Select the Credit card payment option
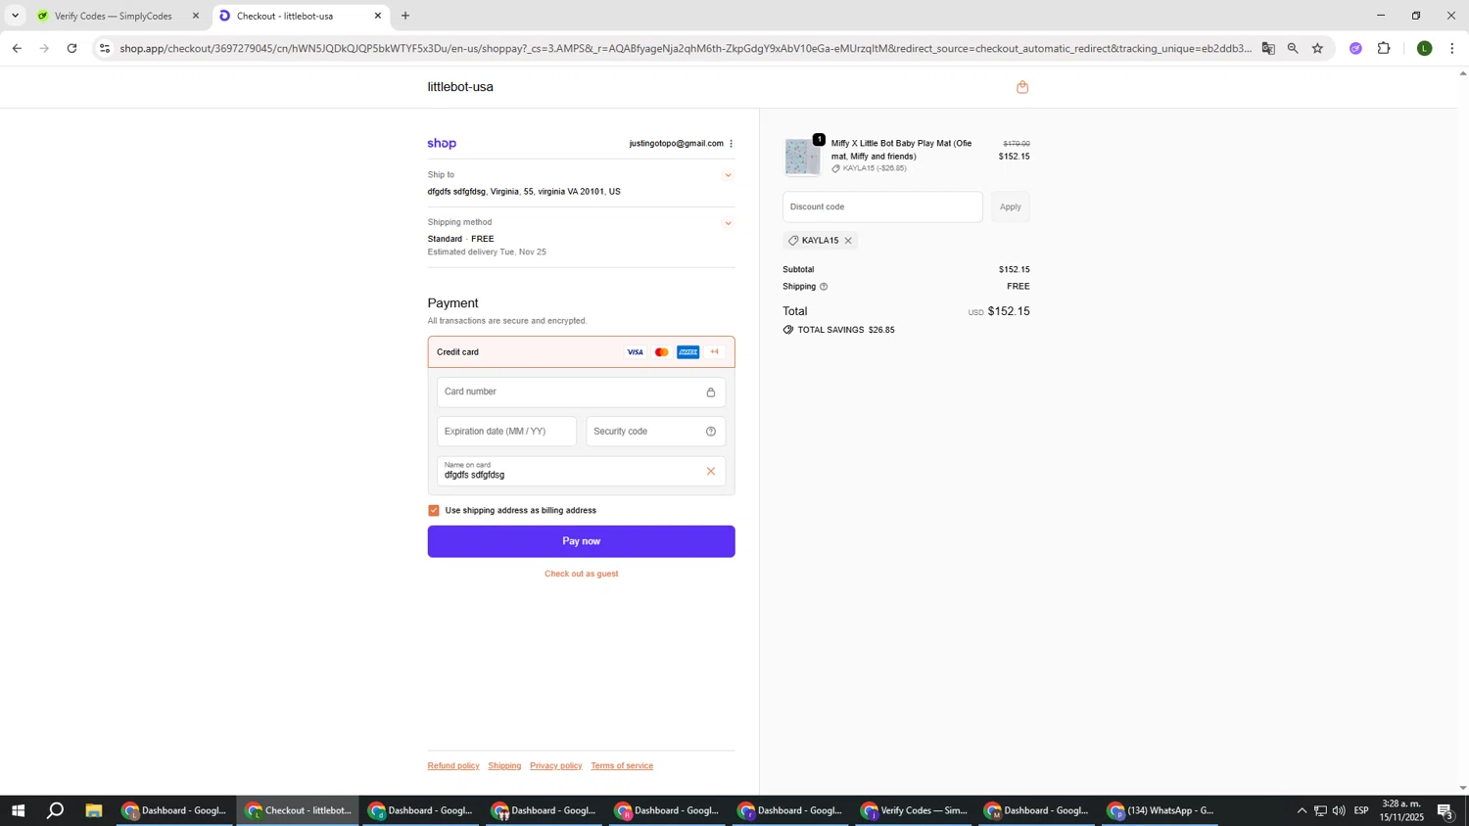 [x=581, y=352]
